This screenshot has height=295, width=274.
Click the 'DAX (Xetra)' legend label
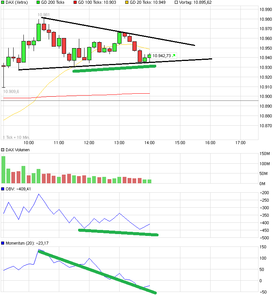pyautogui.click(x=17, y=2)
